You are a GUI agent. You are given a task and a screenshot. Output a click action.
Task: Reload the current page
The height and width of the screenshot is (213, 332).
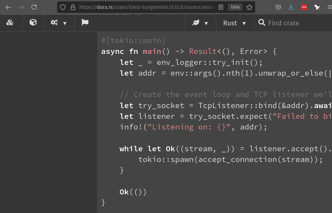34,7
